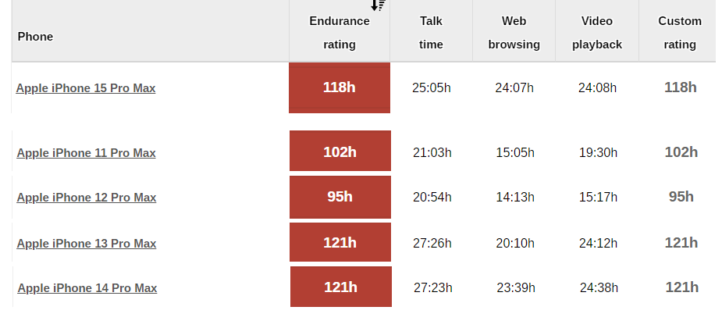
Task: Open Apple iPhone 12 Pro Max link
Action: coord(87,198)
